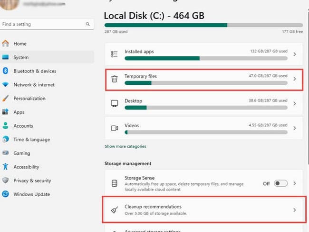Click the Desktop monitor icon

pyautogui.click(x=114, y=103)
